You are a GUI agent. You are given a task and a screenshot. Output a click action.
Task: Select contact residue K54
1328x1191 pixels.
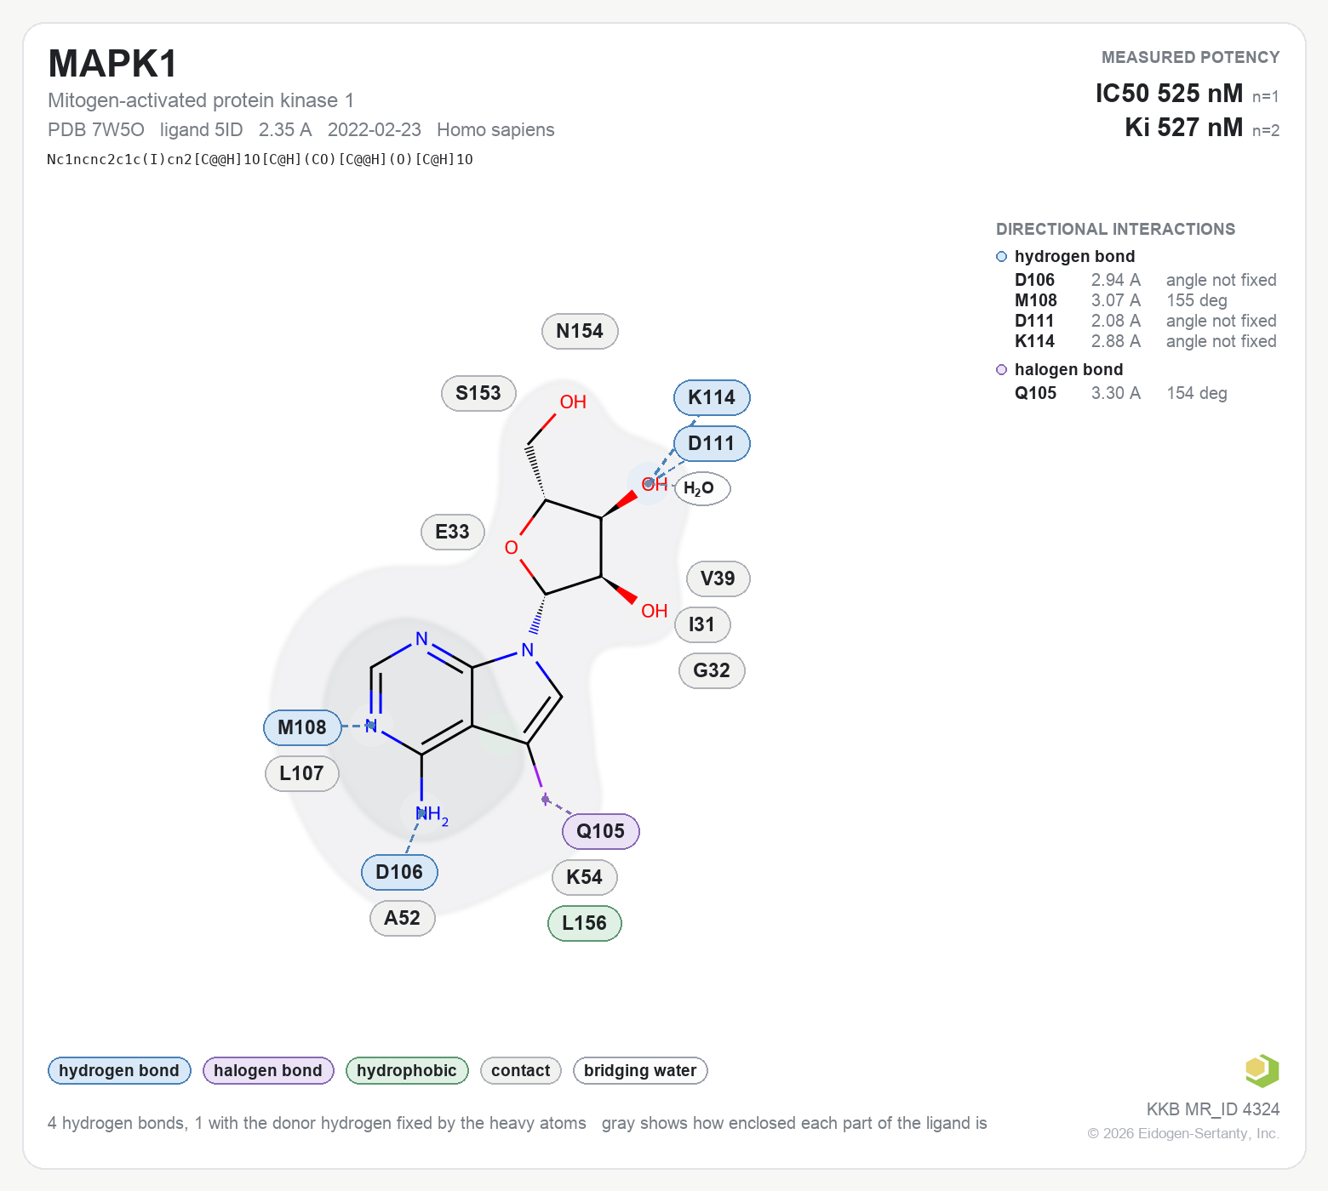coord(584,877)
